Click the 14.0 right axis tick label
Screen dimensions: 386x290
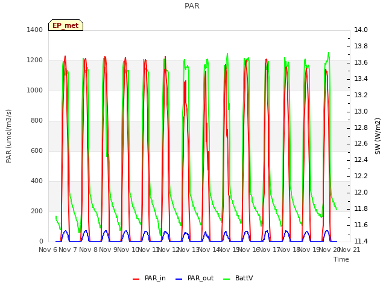point(361,30)
